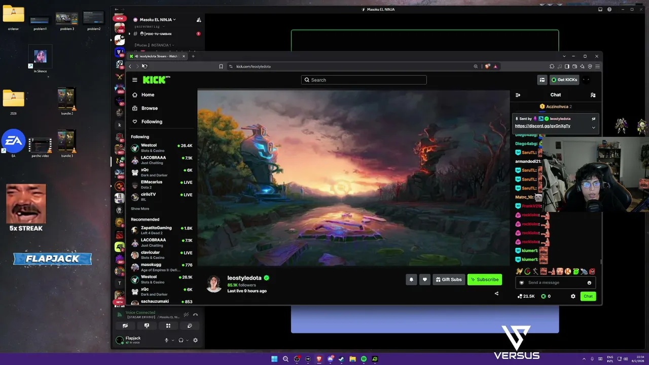Open the emoji picker in chat
The image size is (649, 365).
[589, 283]
